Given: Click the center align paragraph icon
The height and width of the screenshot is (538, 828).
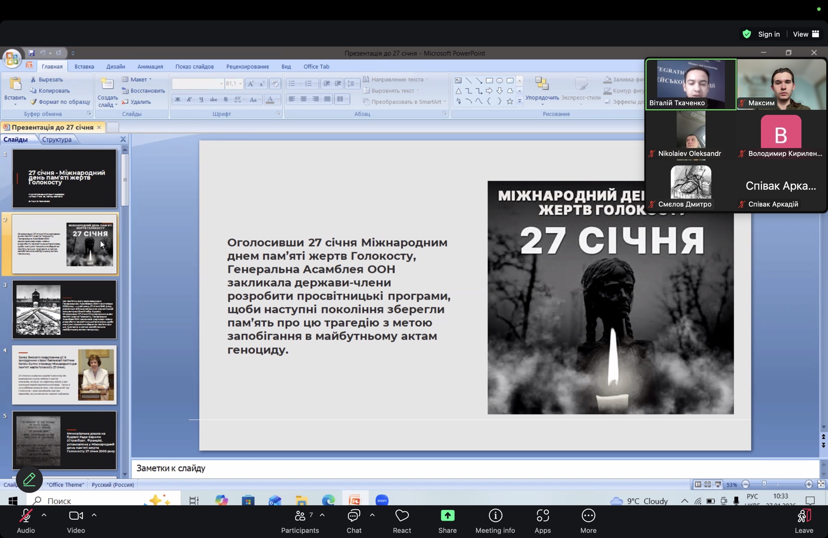Looking at the screenshot, I should pyautogui.click(x=304, y=99).
